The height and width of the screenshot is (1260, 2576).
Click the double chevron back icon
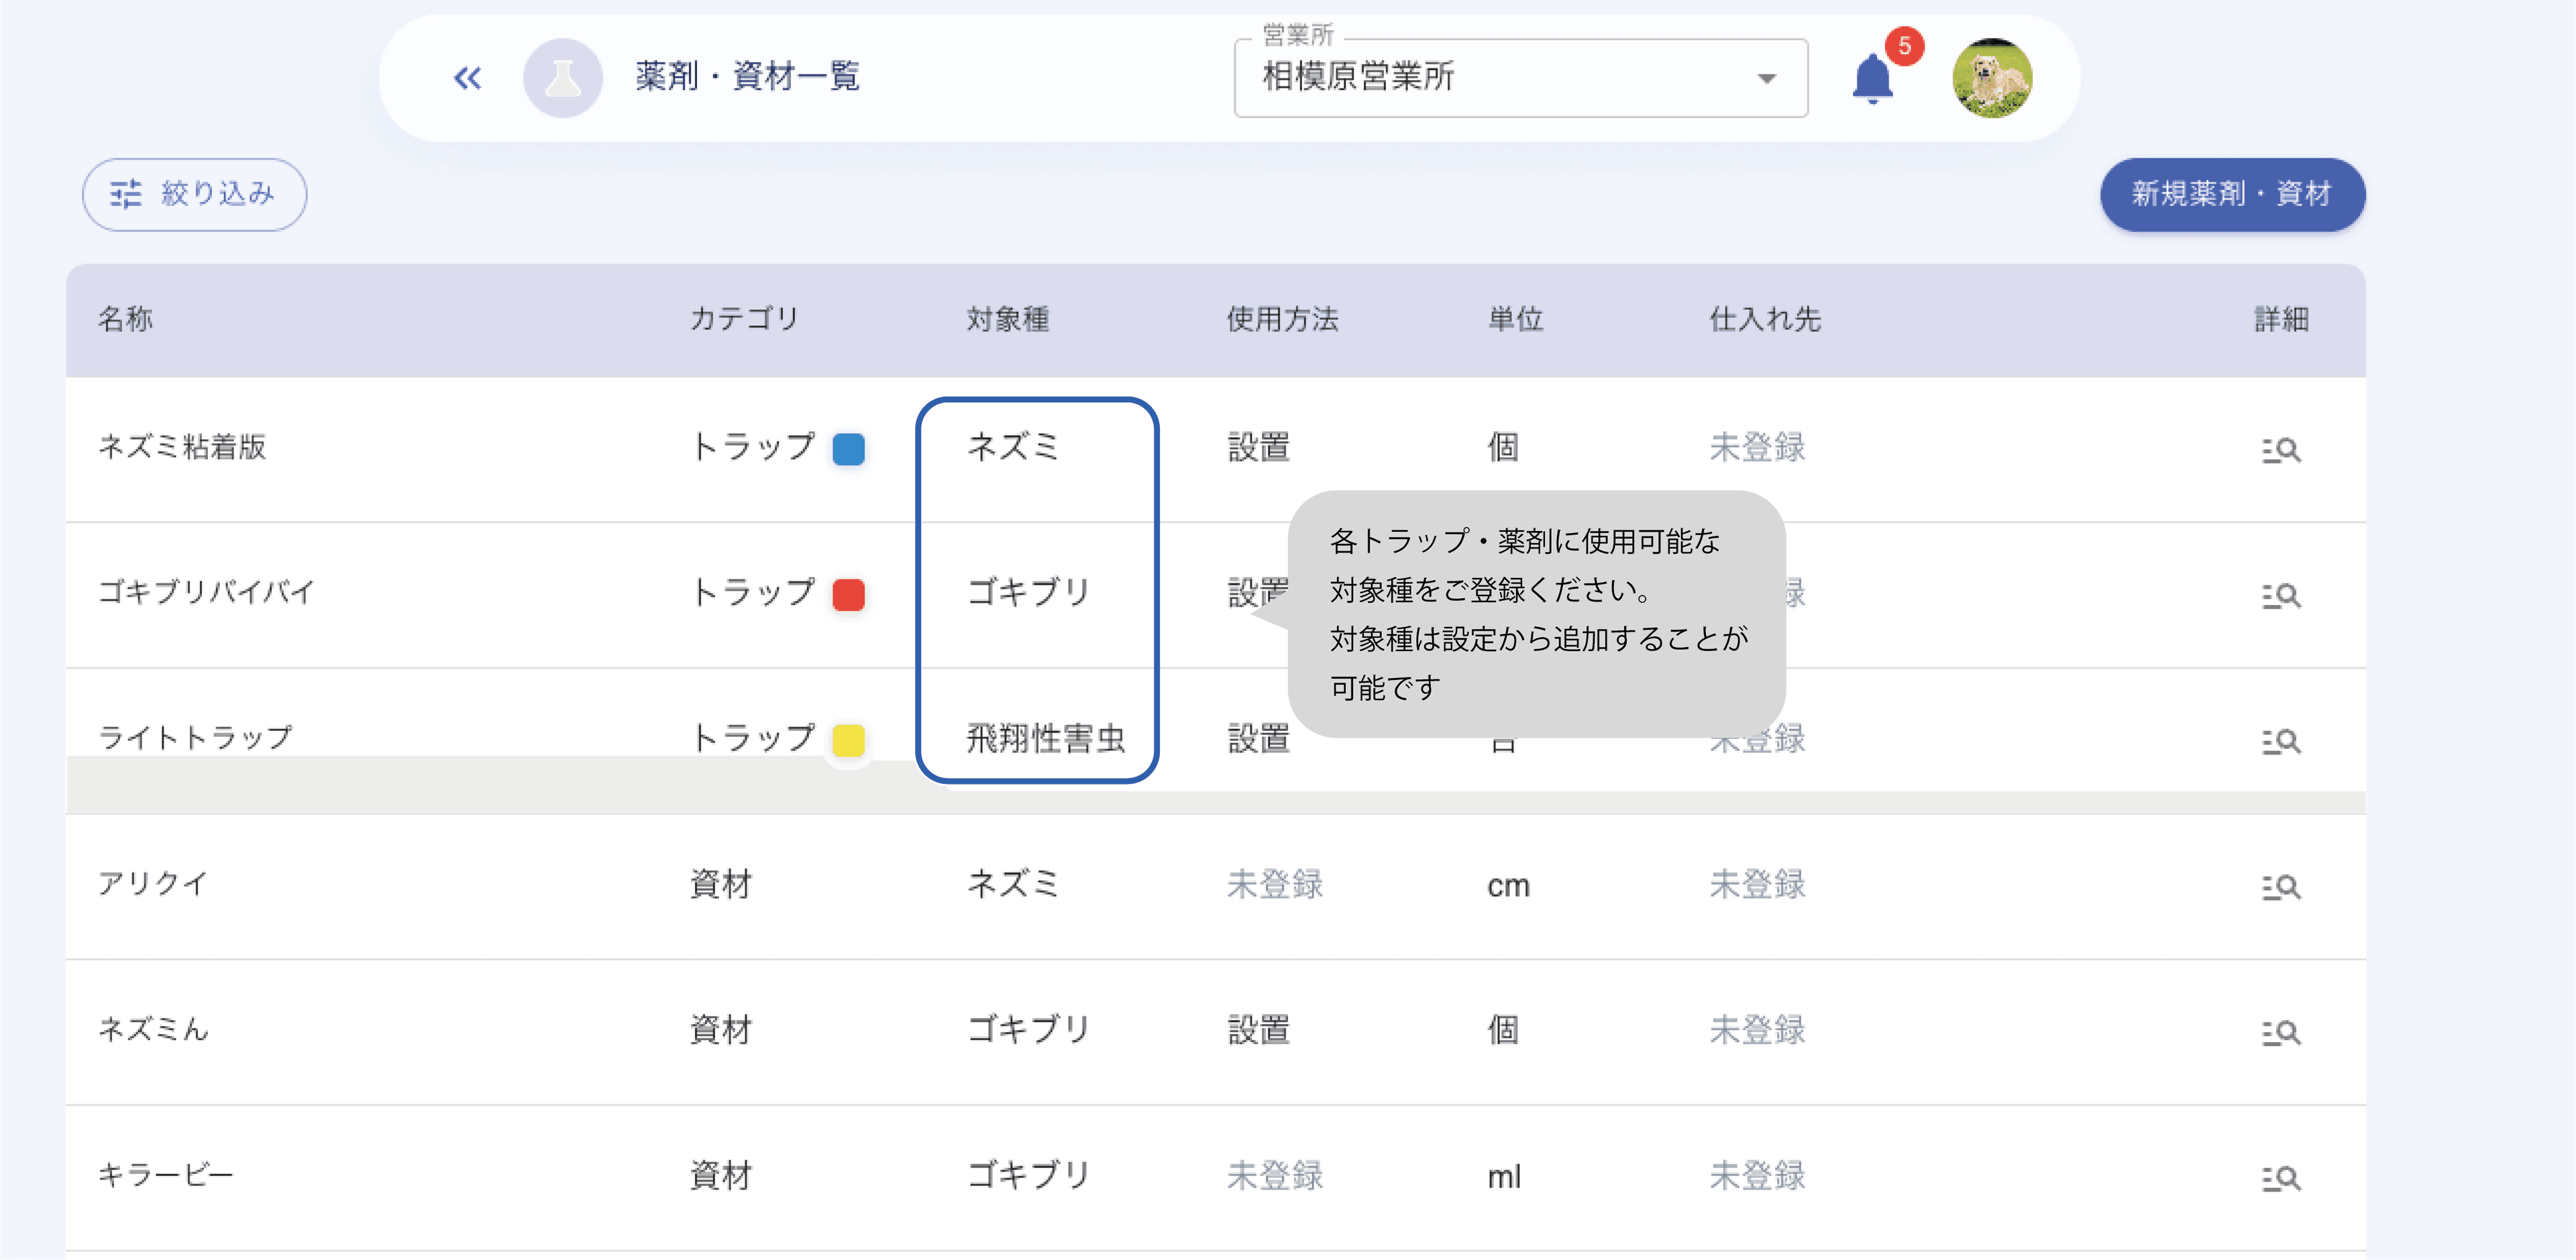467,78
